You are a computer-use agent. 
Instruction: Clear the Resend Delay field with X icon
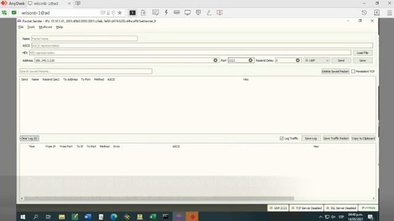297,60
